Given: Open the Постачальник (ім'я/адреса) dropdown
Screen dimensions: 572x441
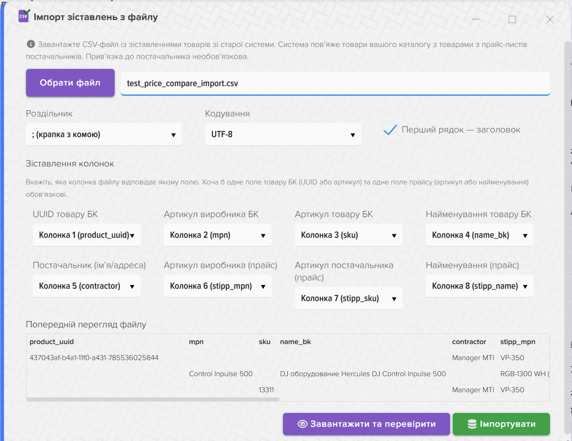Looking at the screenshot, I should point(87,286).
